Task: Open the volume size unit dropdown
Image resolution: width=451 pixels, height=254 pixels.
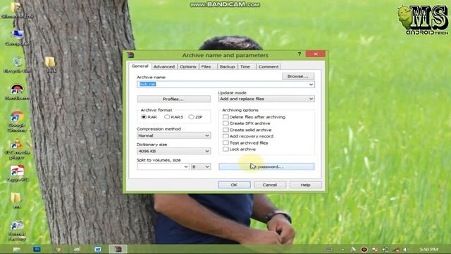Action: [x=200, y=167]
